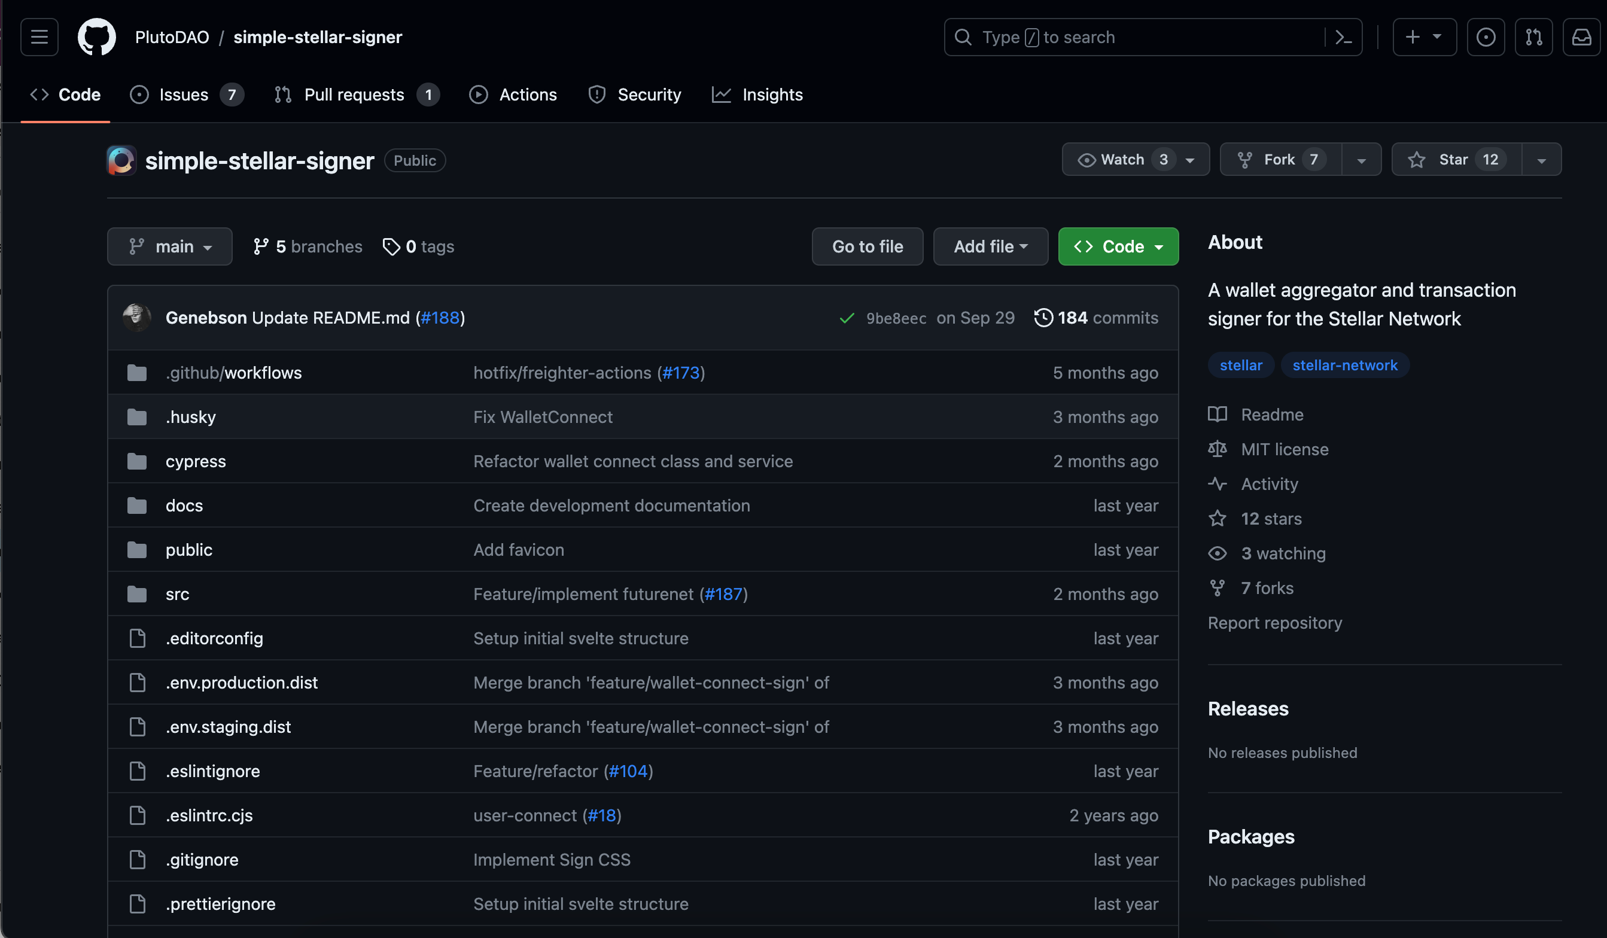
Task: Open the stellar-network topic tag
Action: point(1344,365)
